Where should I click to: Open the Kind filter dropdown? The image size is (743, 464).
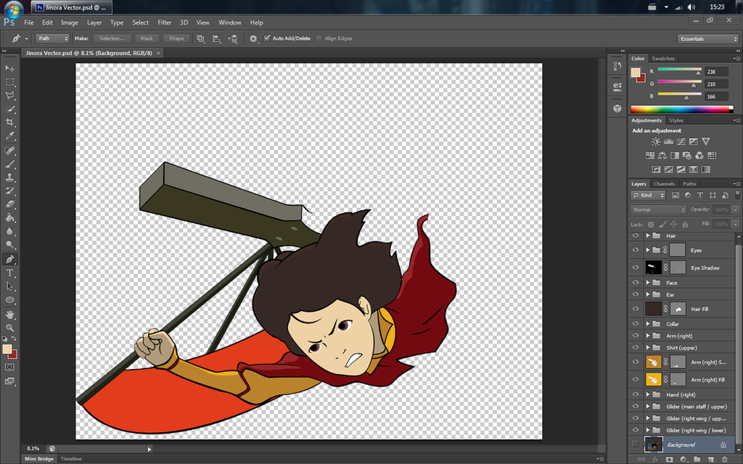pos(648,195)
